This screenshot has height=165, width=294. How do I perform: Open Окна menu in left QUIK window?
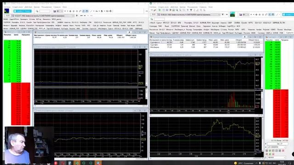click(64, 7)
